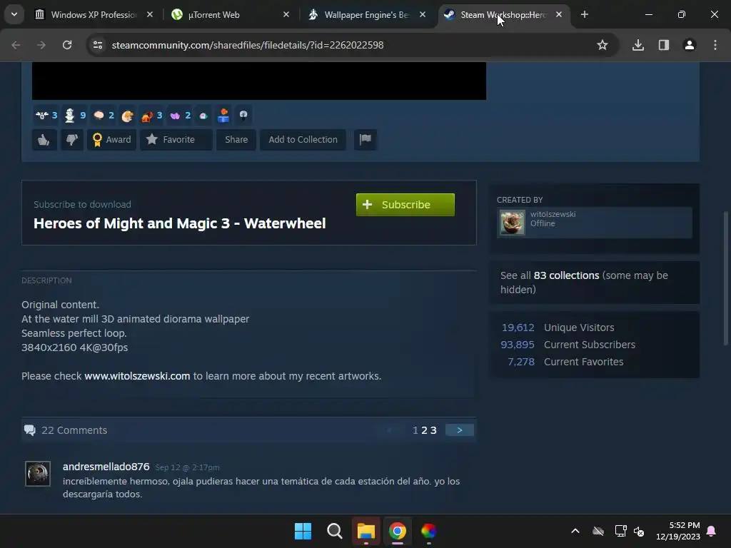View site information icon

(98, 45)
